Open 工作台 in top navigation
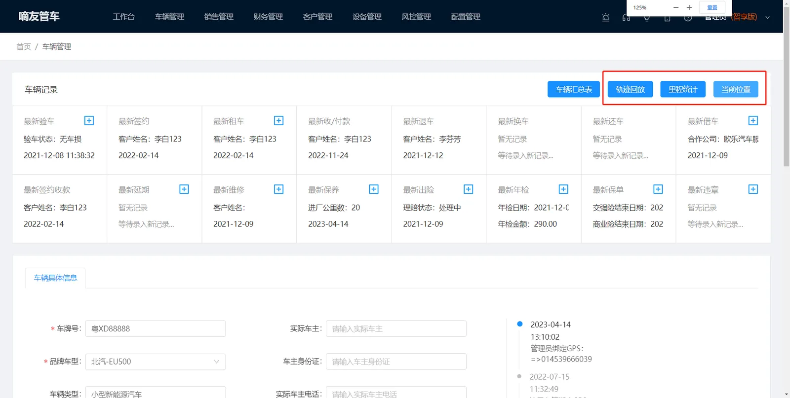Viewport: 790px width, 398px height. tap(124, 17)
